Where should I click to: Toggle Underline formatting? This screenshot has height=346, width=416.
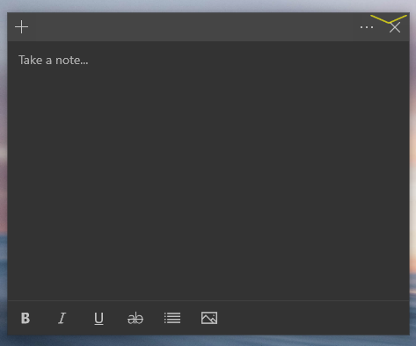[x=99, y=319]
